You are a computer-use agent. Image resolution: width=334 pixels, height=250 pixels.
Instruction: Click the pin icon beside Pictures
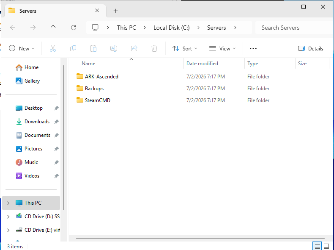pyautogui.click(x=56, y=149)
